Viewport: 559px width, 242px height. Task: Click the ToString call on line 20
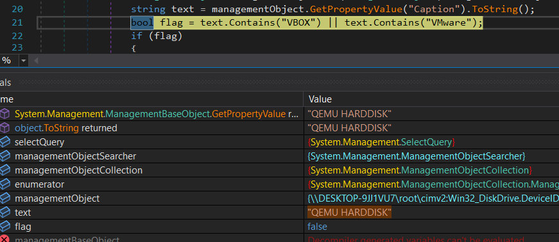click(x=495, y=9)
